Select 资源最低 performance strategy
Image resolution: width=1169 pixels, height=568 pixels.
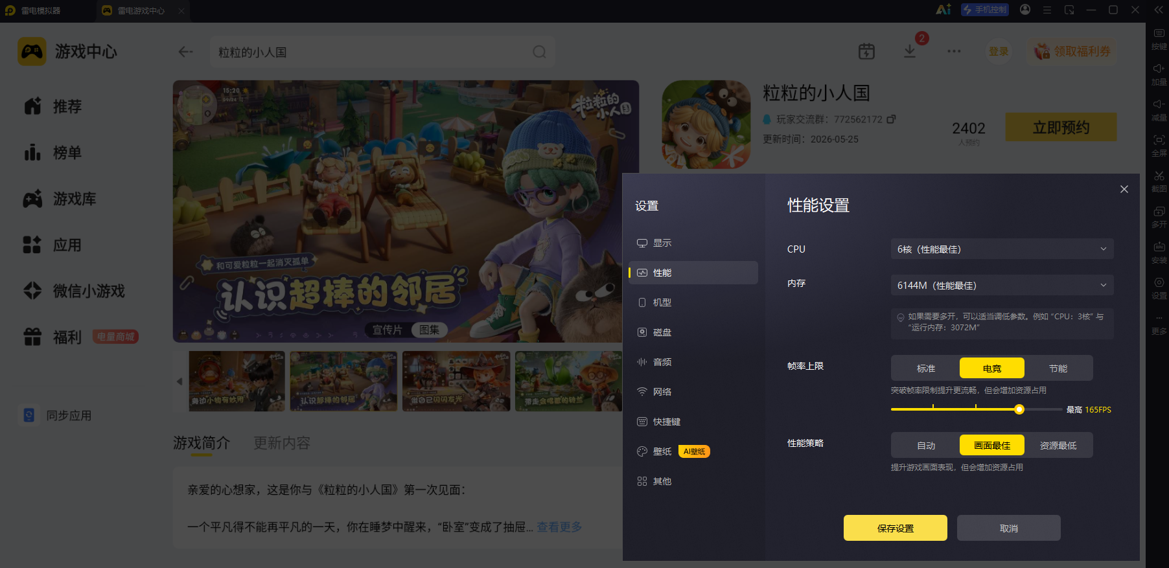[x=1058, y=446]
